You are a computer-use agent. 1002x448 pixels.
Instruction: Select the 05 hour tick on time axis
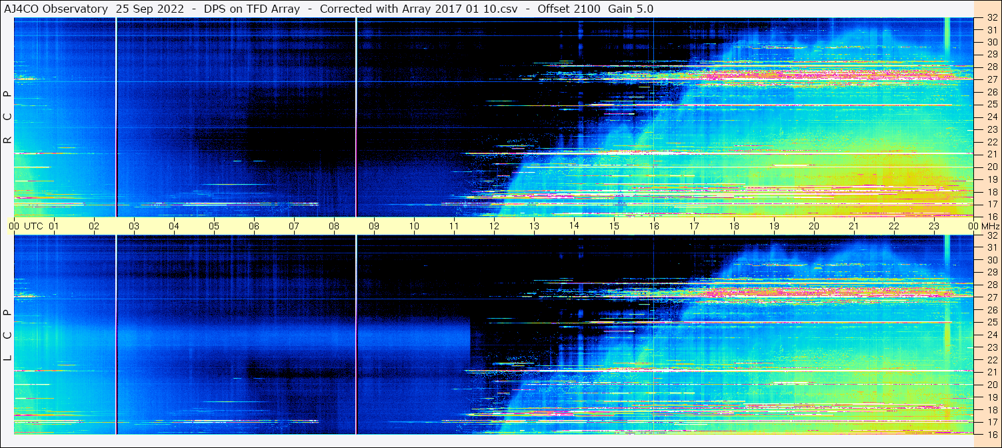214,226
